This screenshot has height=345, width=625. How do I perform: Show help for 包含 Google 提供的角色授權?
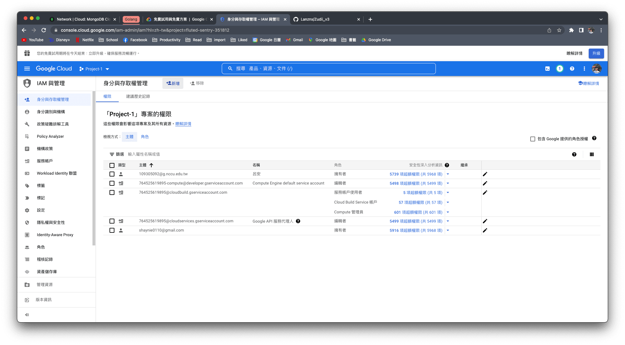point(594,138)
